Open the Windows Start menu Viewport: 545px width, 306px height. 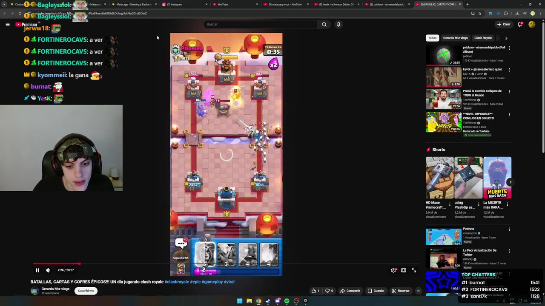(x=240, y=301)
